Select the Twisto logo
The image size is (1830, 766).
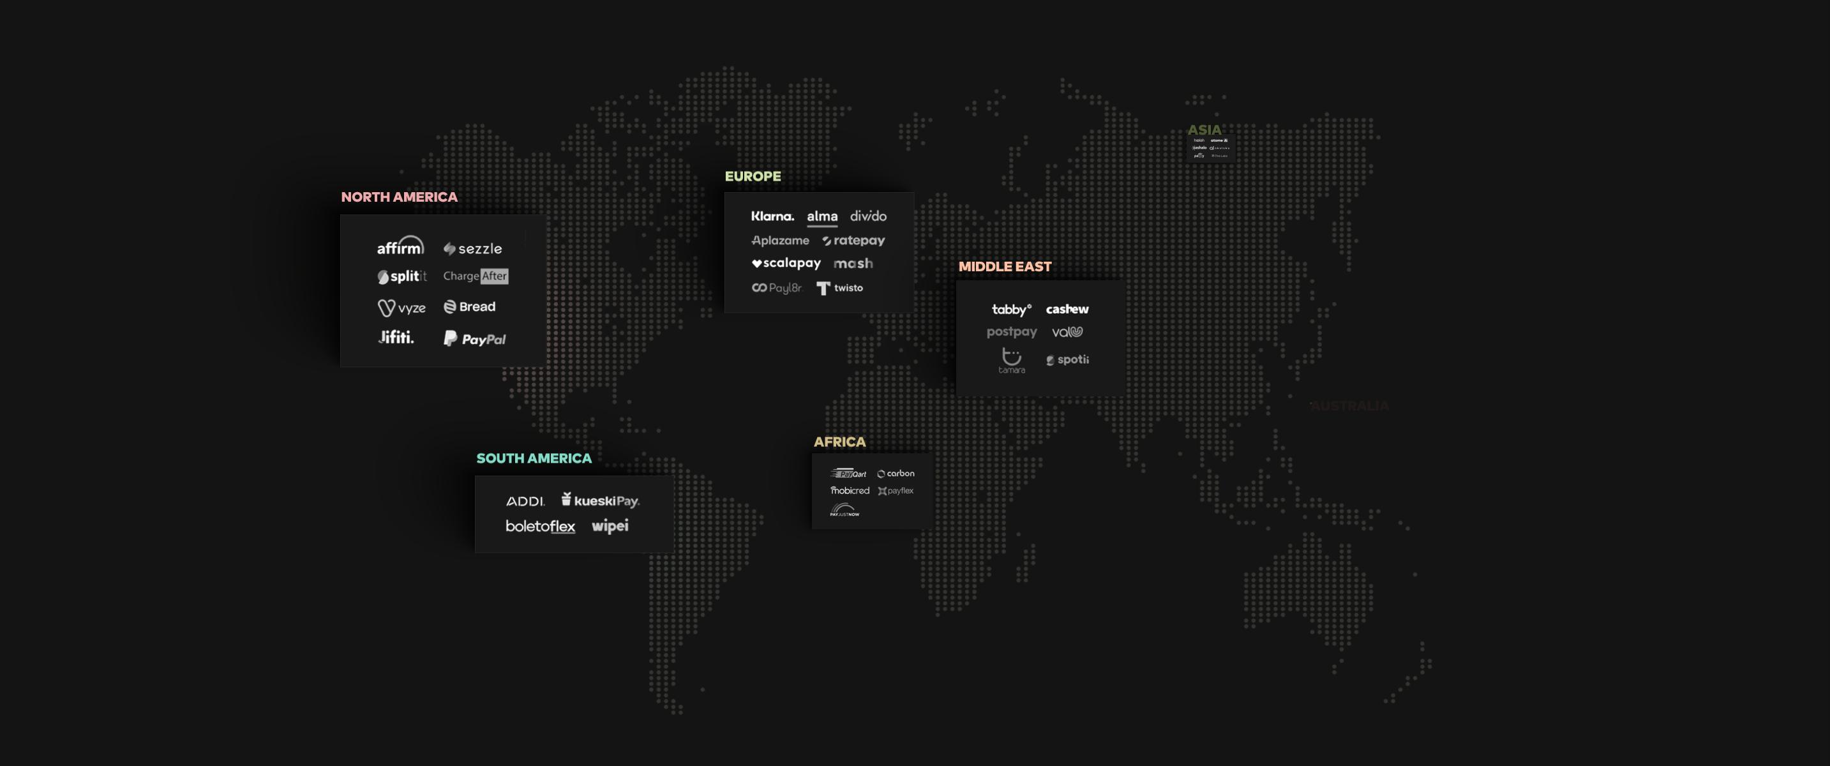(x=840, y=288)
